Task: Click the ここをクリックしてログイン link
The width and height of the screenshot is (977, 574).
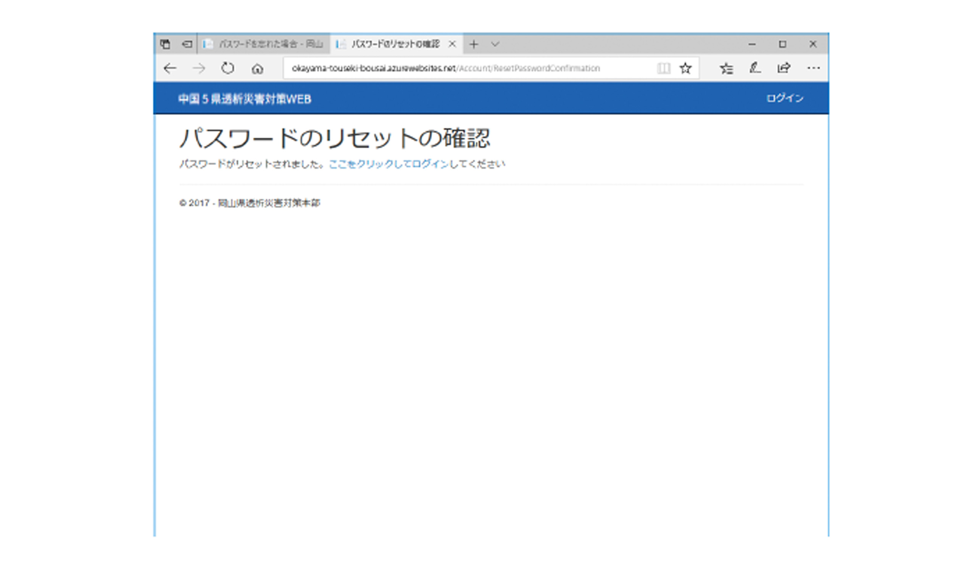Action: click(389, 164)
